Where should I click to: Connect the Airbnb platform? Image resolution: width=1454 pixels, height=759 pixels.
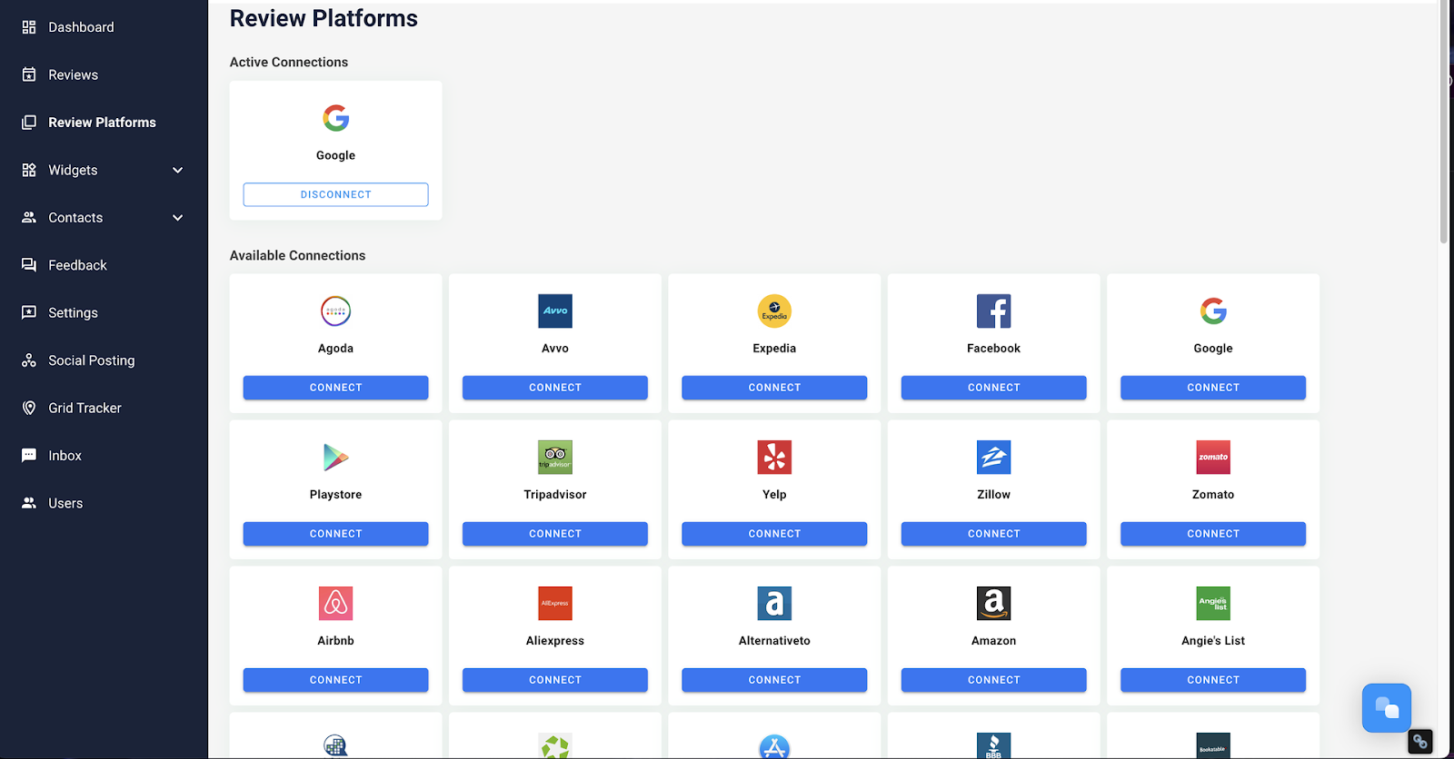coord(335,680)
